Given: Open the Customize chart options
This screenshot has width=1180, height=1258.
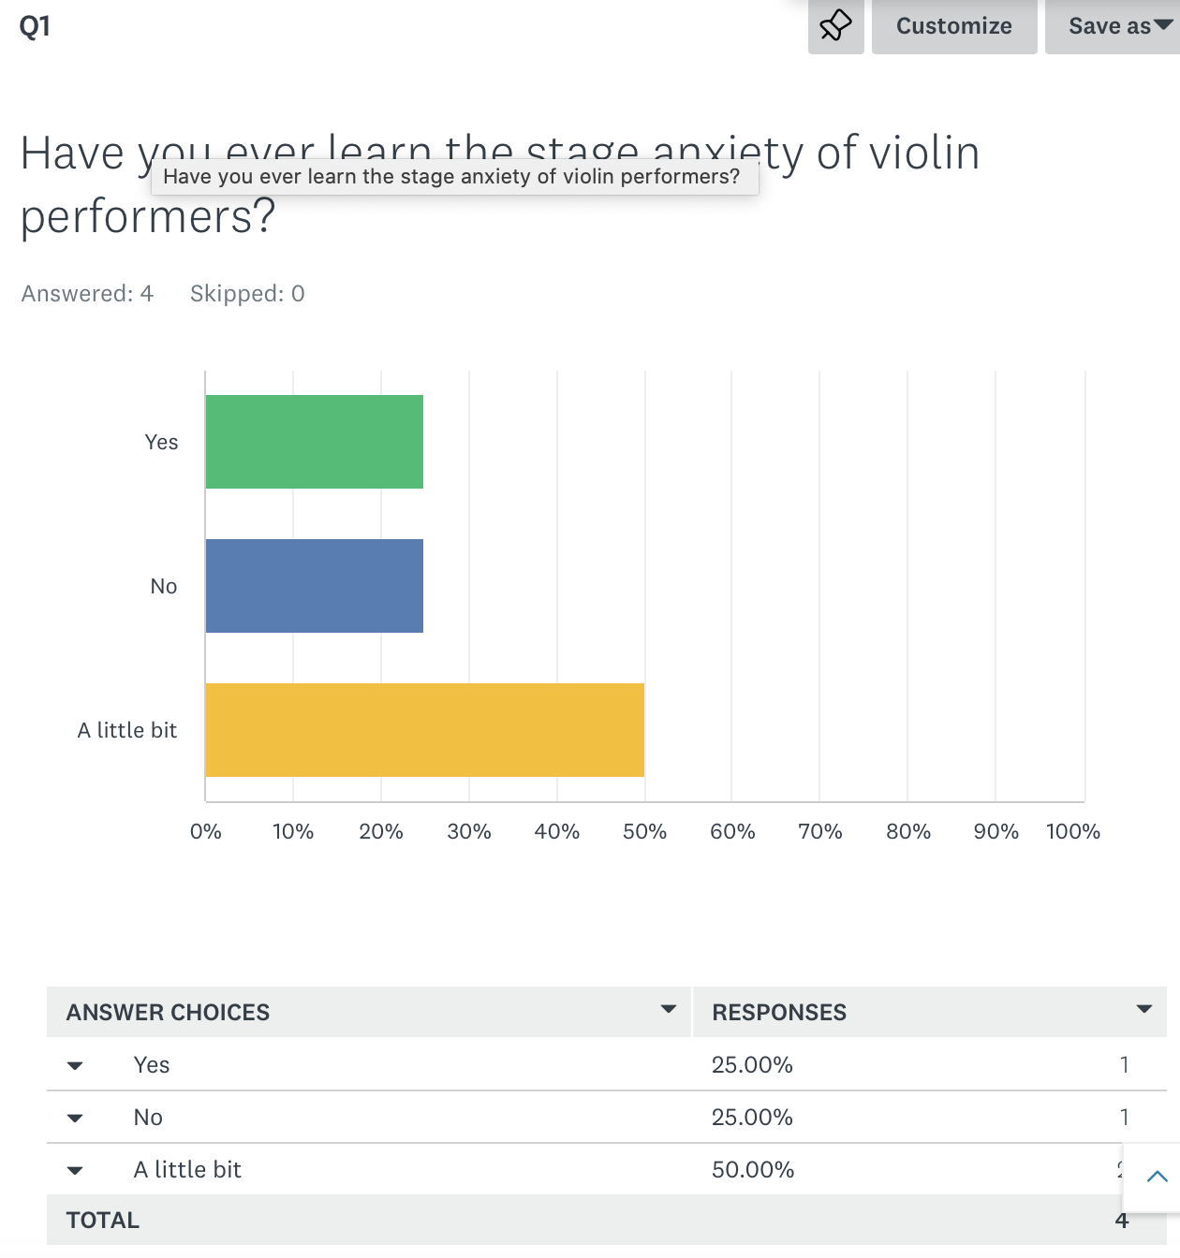Looking at the screenshot, I should pos(953,26).
